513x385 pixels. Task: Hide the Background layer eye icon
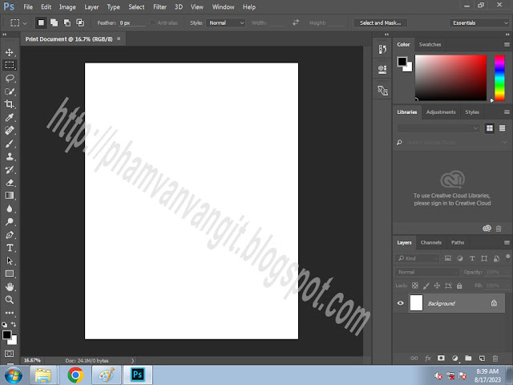pos(400,303)
